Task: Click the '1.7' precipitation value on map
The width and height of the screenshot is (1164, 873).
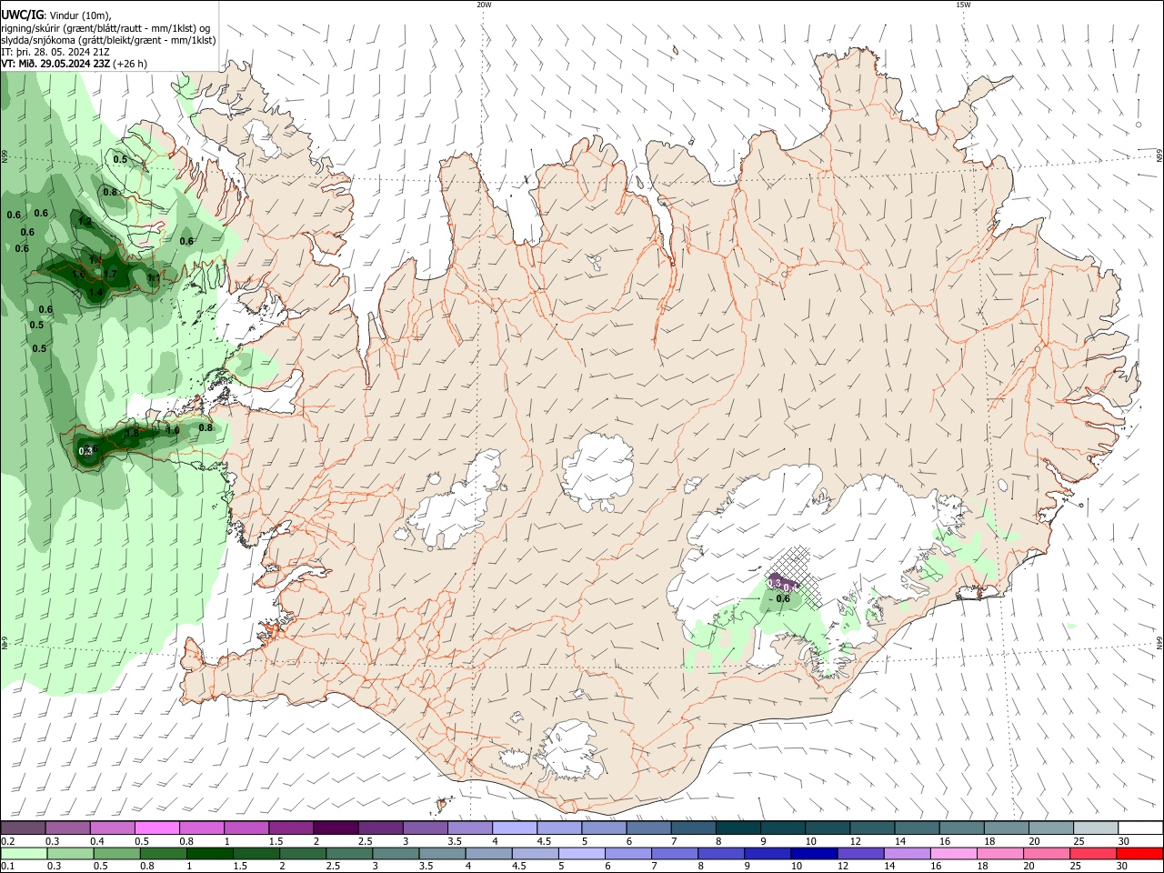Action: [x=109, y=274]
